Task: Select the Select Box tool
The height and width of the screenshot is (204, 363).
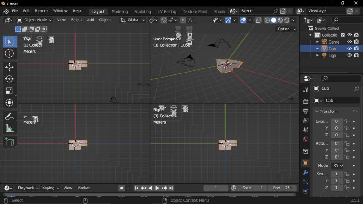Action: point(10,42)
